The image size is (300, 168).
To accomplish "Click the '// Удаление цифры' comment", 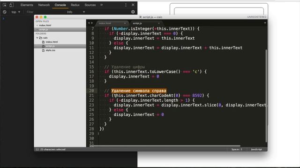I will pyautogui.click(x=125, y=67).
